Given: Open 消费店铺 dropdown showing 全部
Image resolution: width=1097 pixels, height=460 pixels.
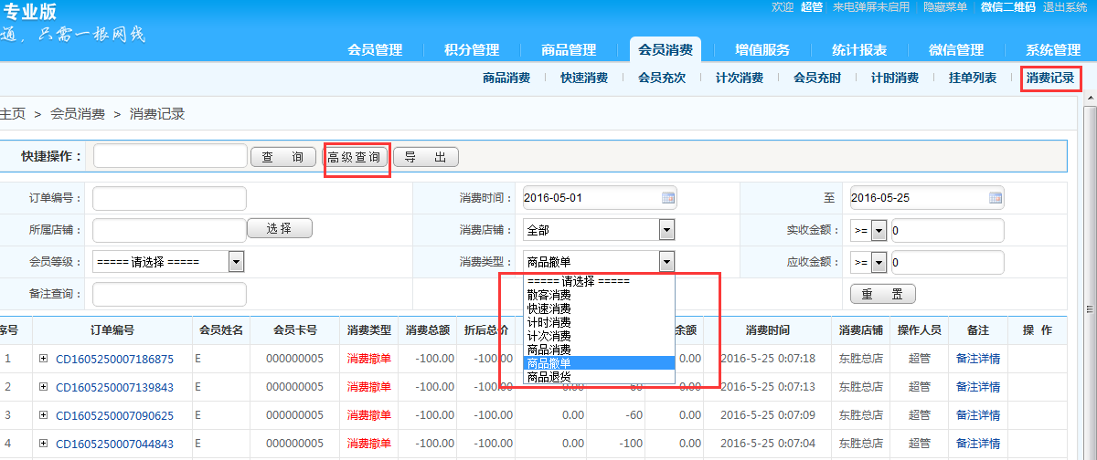Looking at the screenshot, I should click(599, 230).
